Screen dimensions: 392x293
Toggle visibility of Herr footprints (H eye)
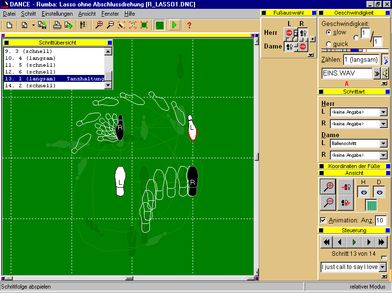pyautogui.click(x=364, y=192)
